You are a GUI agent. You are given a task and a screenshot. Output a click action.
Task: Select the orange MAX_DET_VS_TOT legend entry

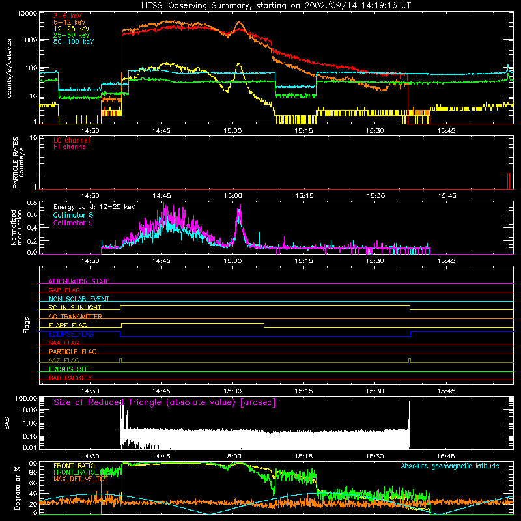coord(80,479)
